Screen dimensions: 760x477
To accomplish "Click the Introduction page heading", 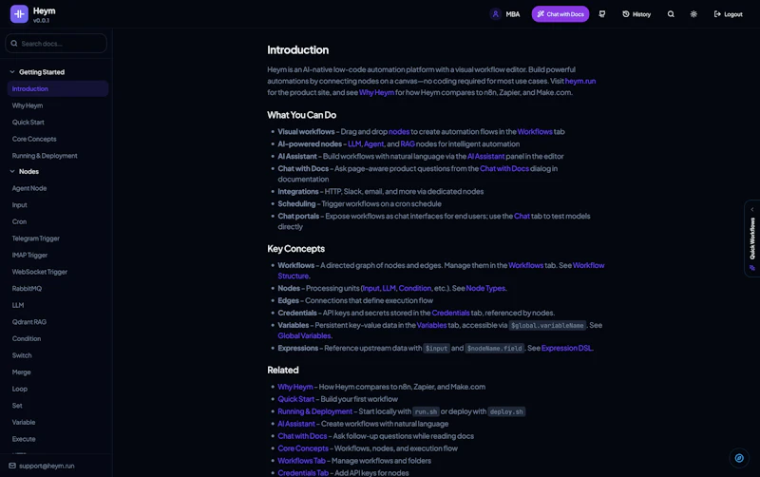I will pyautogui.click(x=297, y=50).
